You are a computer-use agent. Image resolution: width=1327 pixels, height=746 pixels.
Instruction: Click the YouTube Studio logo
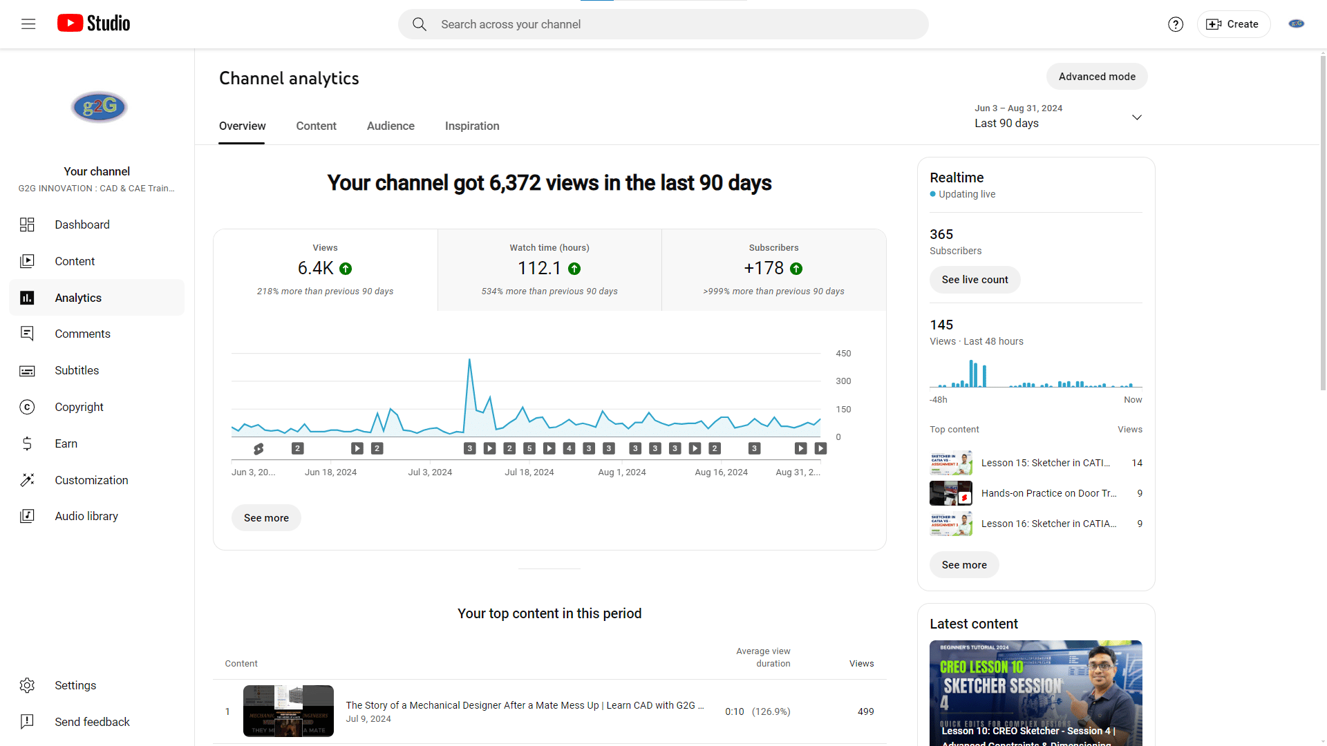pyautogui.click(x=93, y=23)
